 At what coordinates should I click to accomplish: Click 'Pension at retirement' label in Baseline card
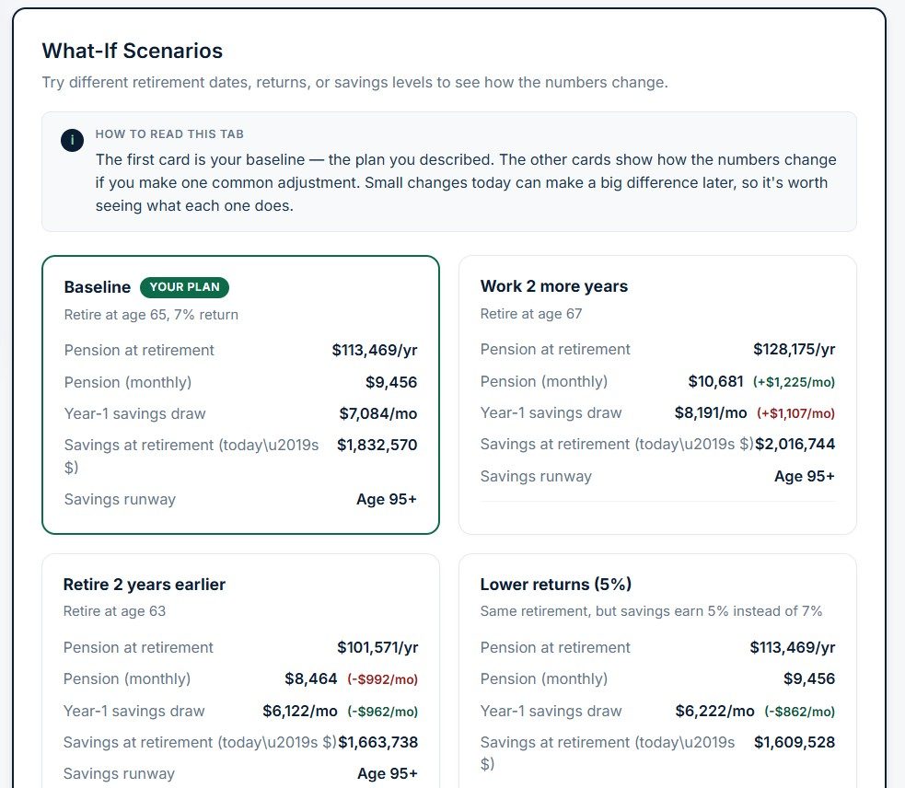(x=139, y=350)
